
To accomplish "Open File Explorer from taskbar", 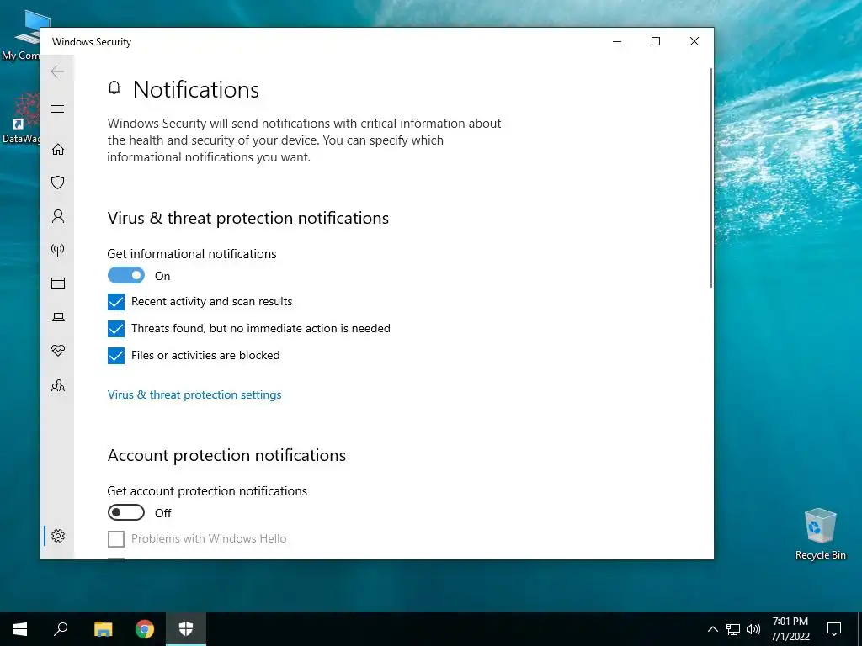I will pyautogui.click(x=103, y=629).
